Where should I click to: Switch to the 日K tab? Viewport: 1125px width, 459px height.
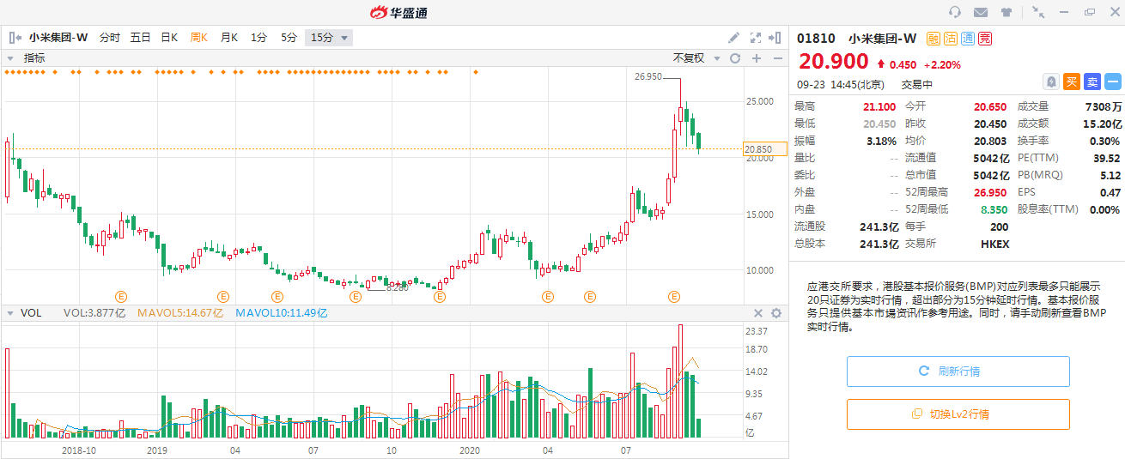click(169, 38)
